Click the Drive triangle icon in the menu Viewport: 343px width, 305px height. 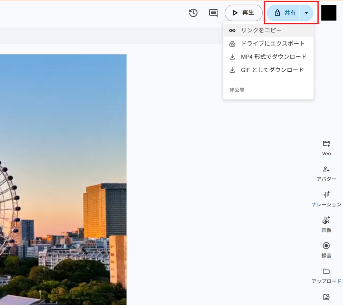click(x=232, y=43)
